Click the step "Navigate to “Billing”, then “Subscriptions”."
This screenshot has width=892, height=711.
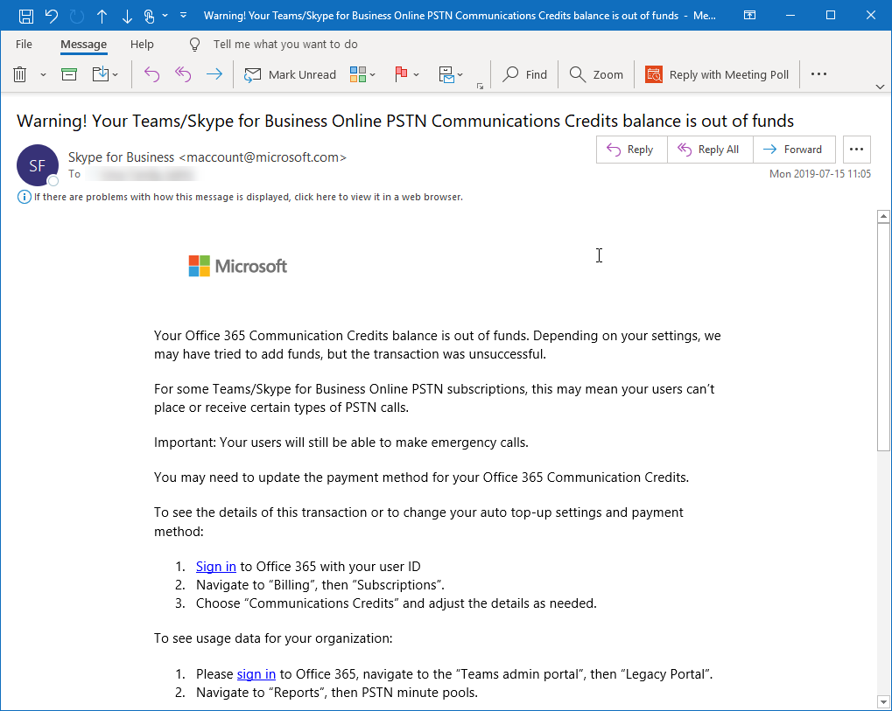pos(320,585)
